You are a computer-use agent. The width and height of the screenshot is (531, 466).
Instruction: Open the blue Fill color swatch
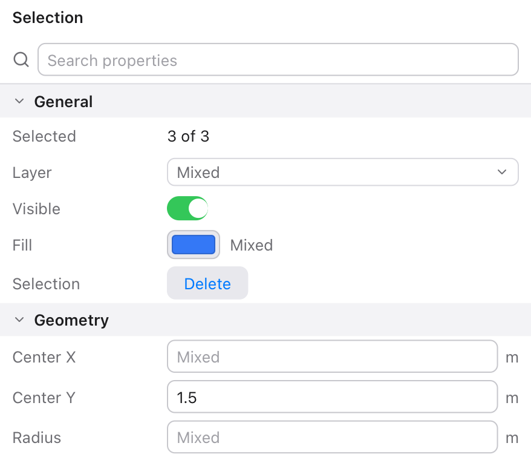(x=194, y=244)
